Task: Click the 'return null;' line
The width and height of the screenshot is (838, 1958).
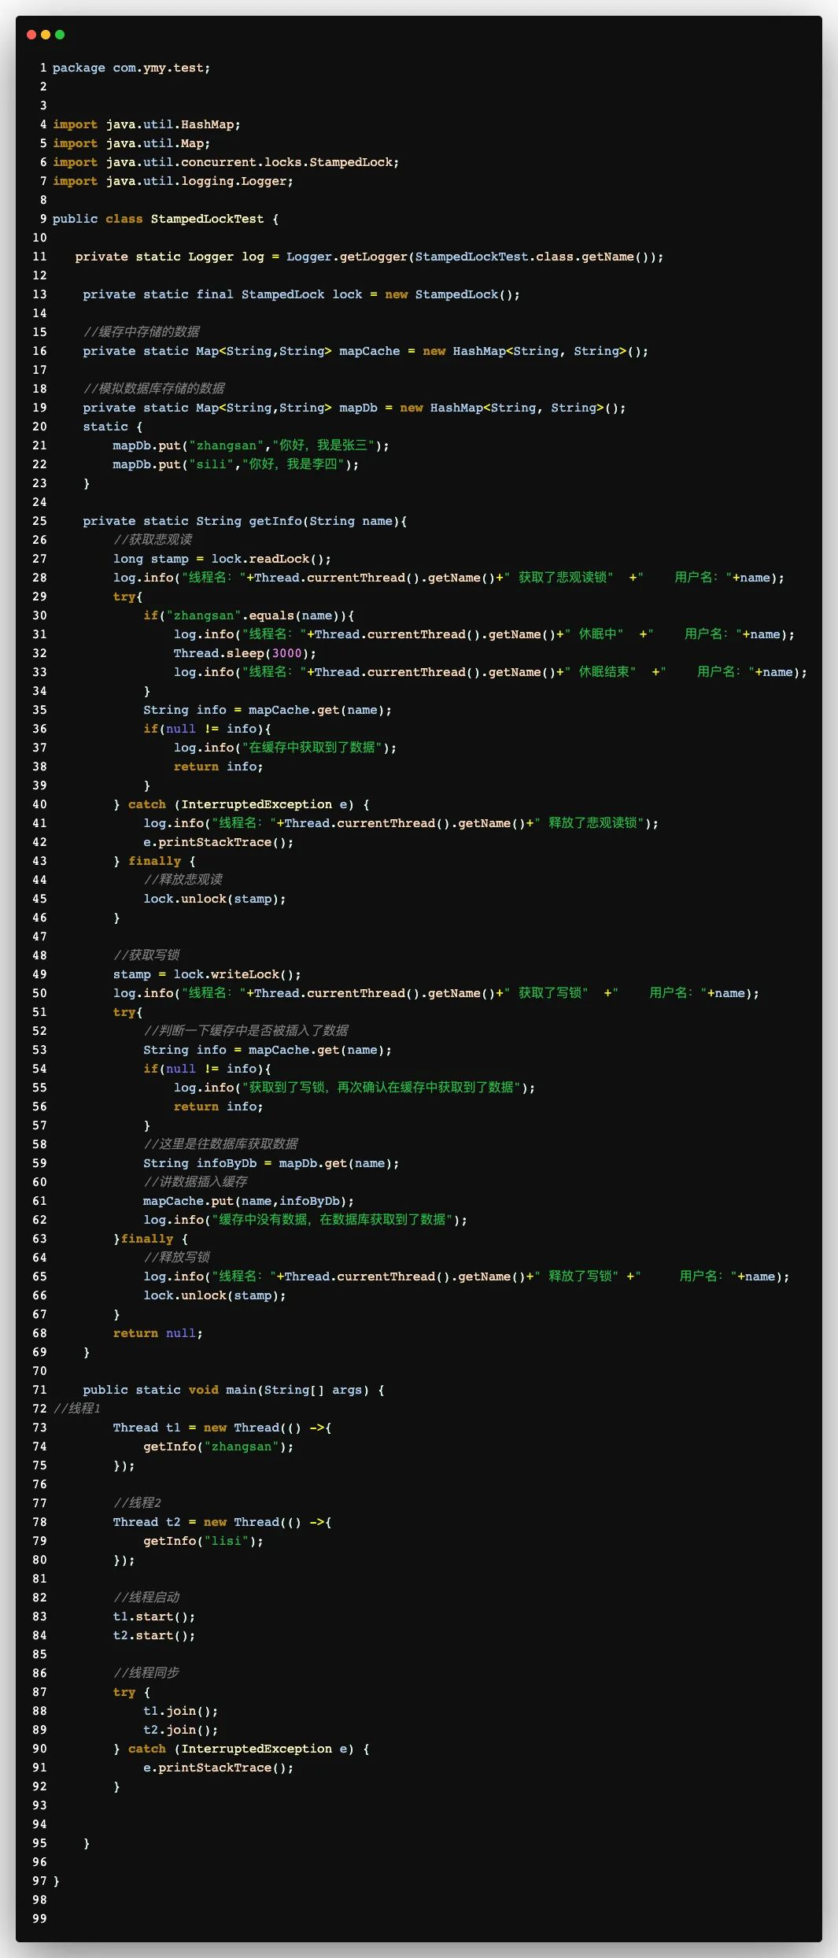Action: click(x=158, y=1333)
